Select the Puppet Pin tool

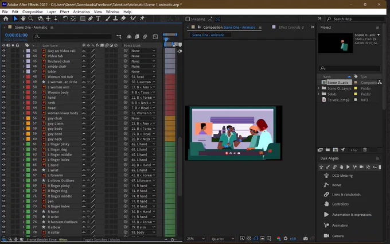142,19
